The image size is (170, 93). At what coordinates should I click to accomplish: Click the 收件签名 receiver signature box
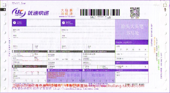[x=98, y=75]
